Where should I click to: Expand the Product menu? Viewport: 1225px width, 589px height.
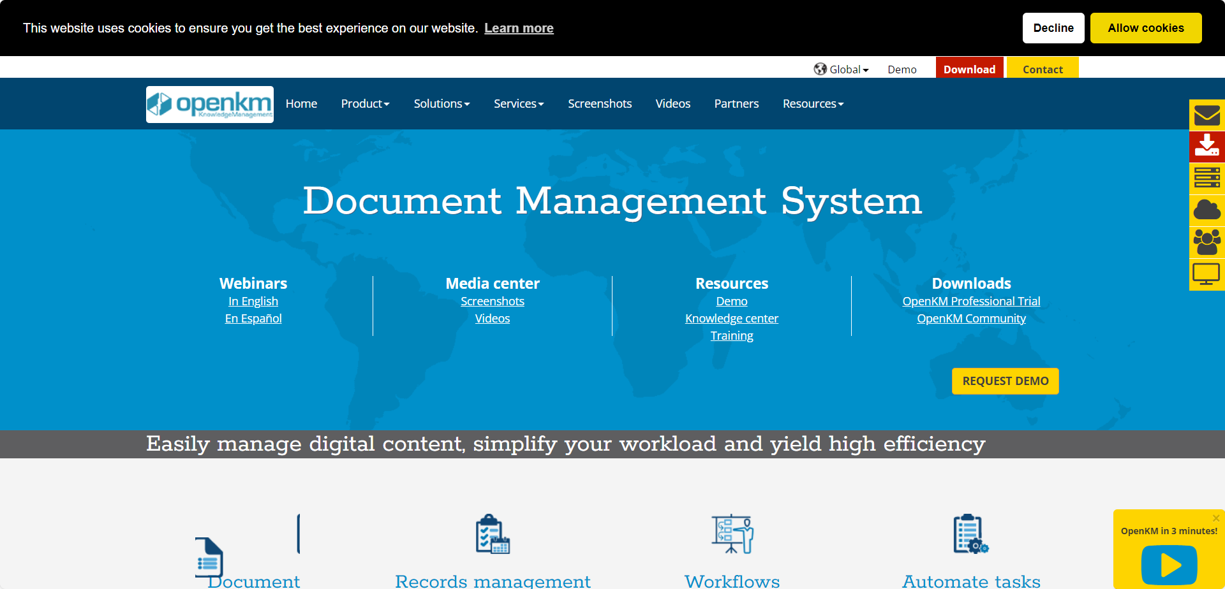[x=365, y=104]
